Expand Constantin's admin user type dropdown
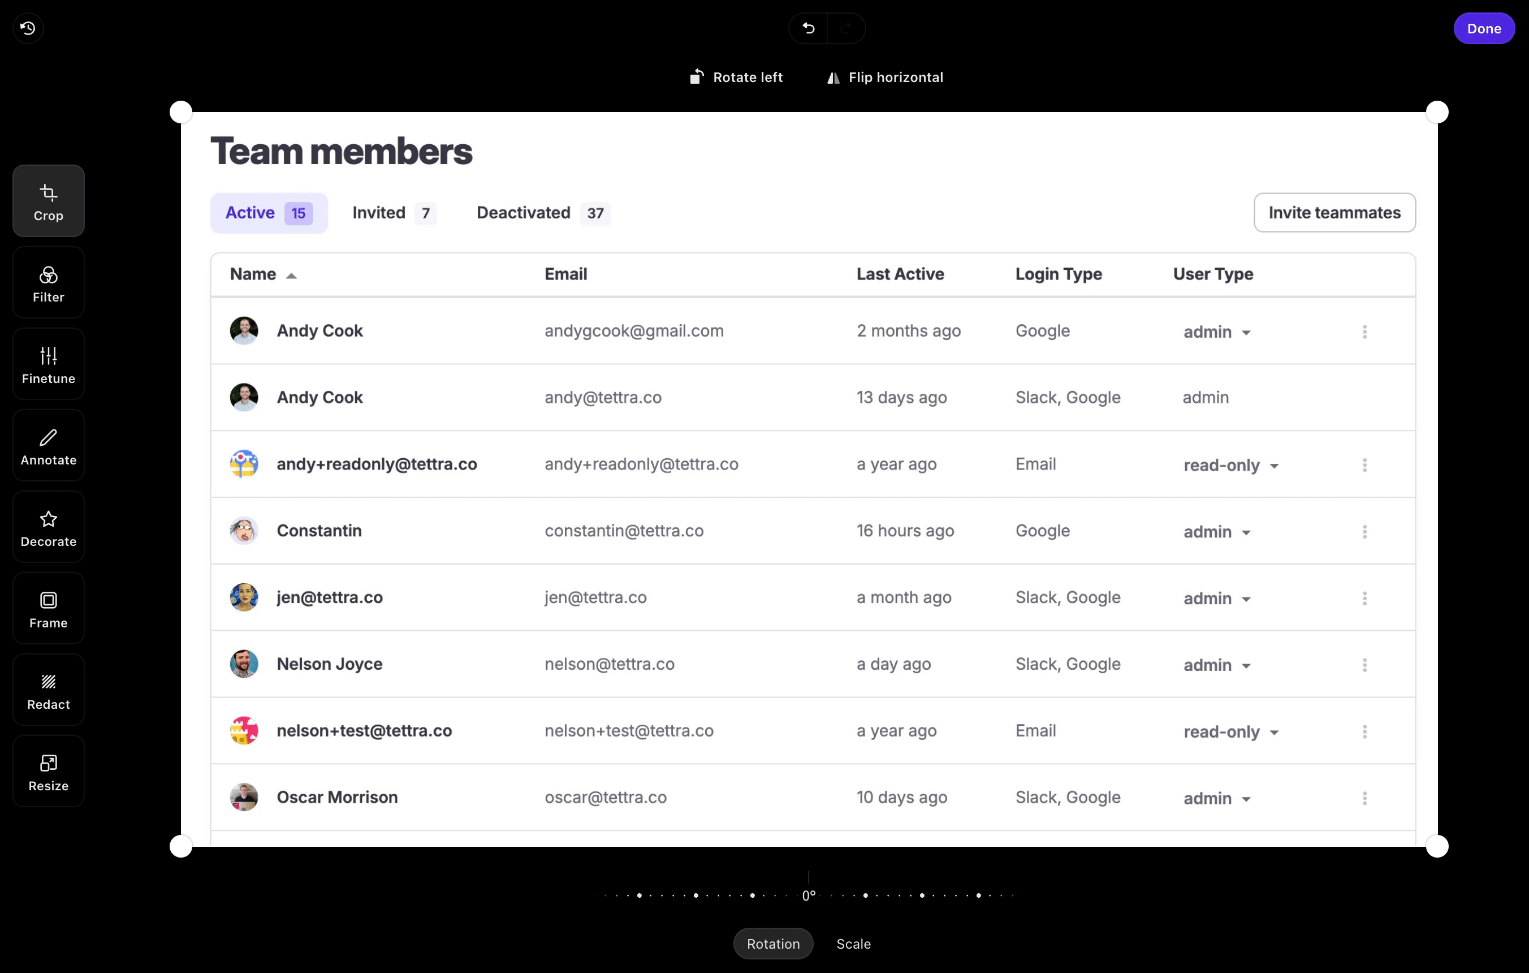1529x973 pixels. click(x=1217, y=532)
